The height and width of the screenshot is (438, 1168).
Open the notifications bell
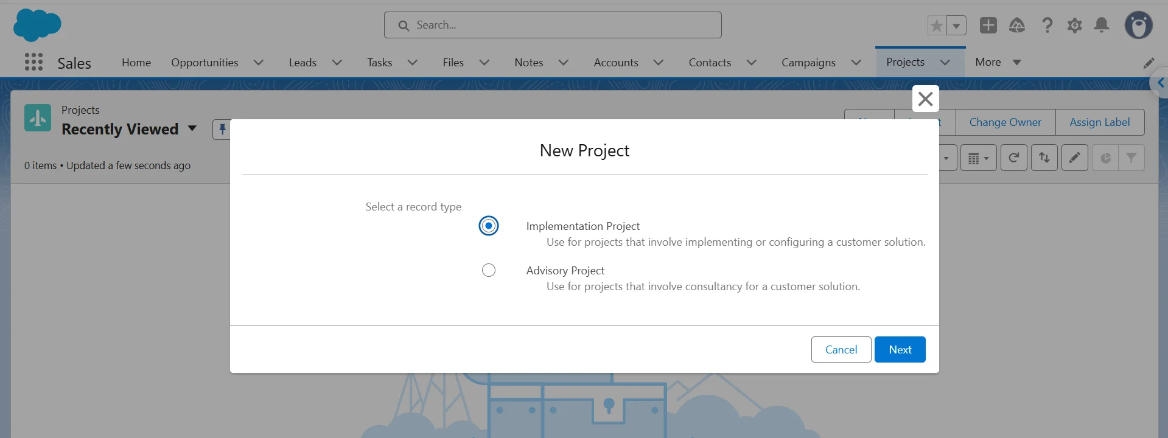[1102, 25]
